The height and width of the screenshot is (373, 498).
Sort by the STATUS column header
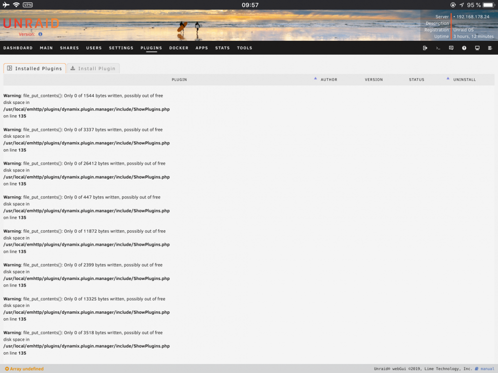point(416,80)
